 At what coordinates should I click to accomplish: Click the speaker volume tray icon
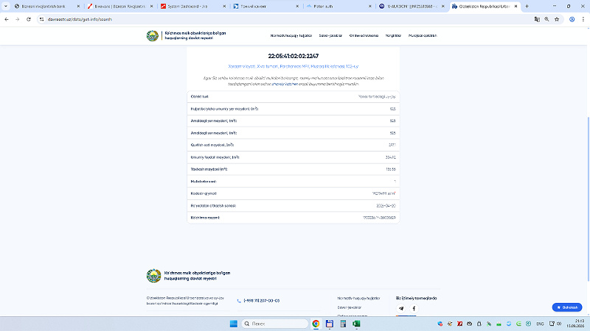[x=559, y=324]
